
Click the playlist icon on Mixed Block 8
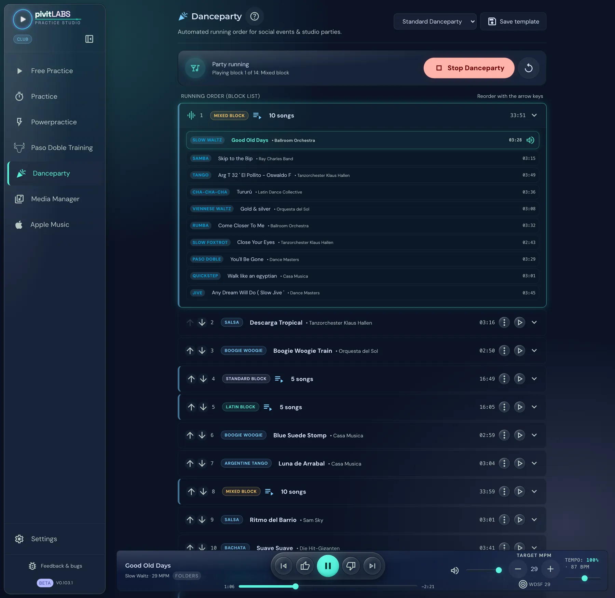(269, 492)
